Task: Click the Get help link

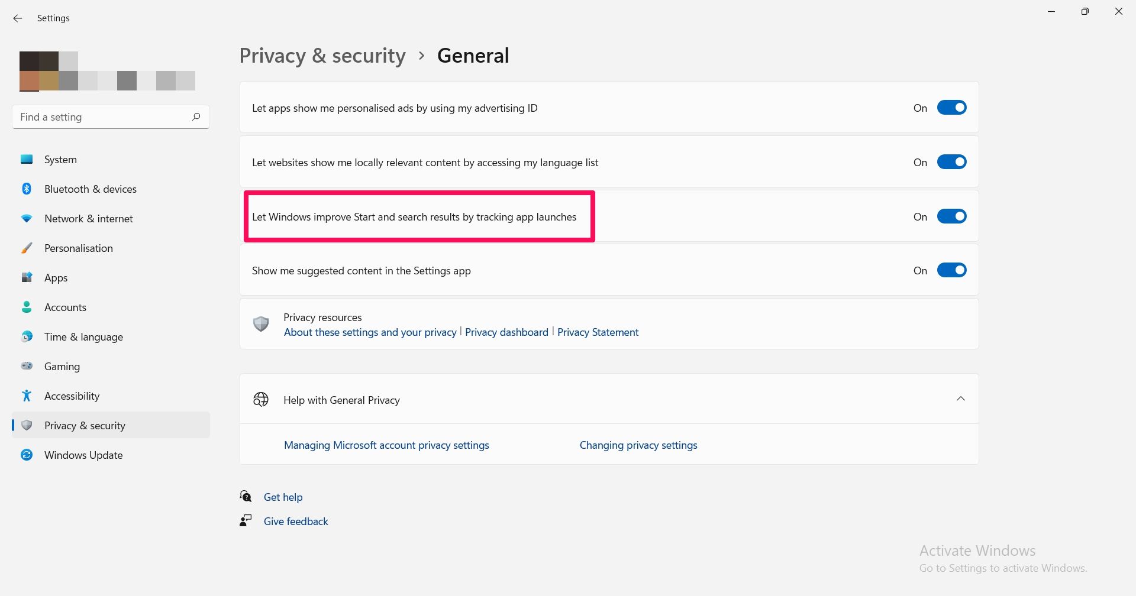Action: coord(283,497)
